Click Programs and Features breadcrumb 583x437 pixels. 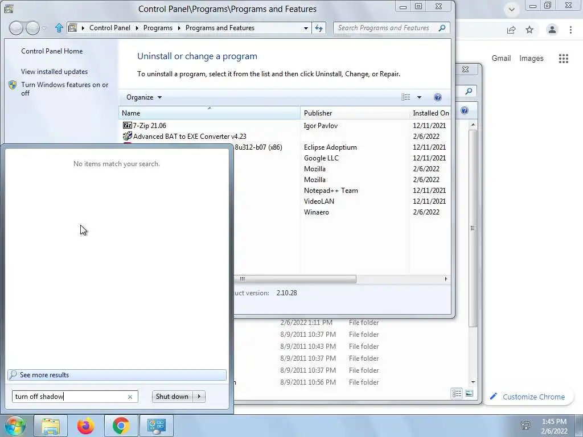(x=220, y=28)
